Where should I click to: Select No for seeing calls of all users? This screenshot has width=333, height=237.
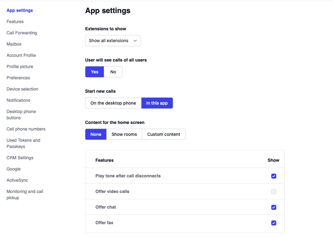pyautogui.click(x=113, y=72)
